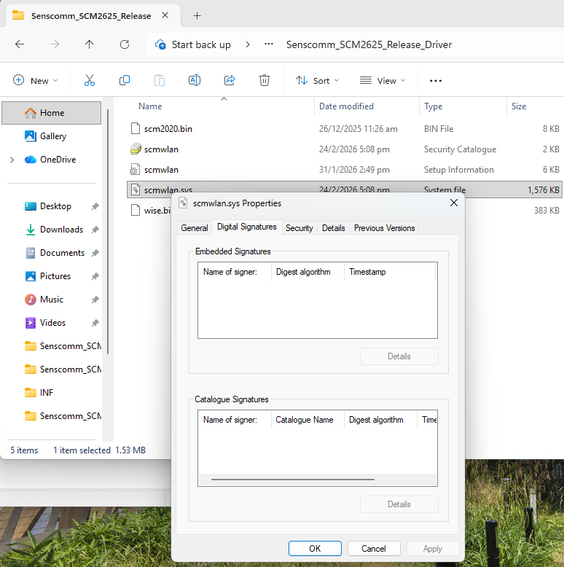Open Gallery in navigation pane
564x567 pixels.
tap(52, 136)
